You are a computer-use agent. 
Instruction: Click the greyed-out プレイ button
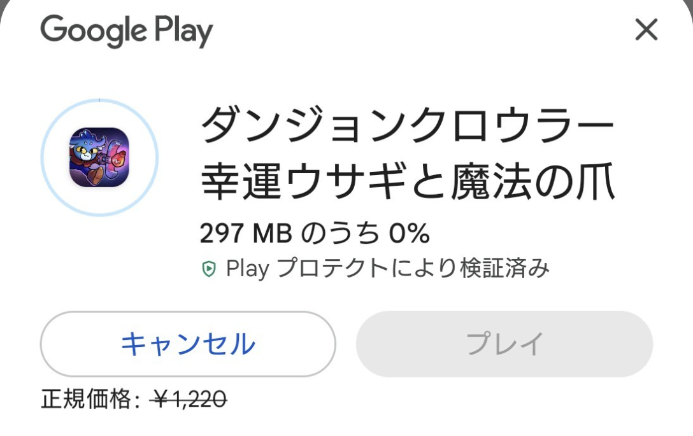click(x=504, y=344)
